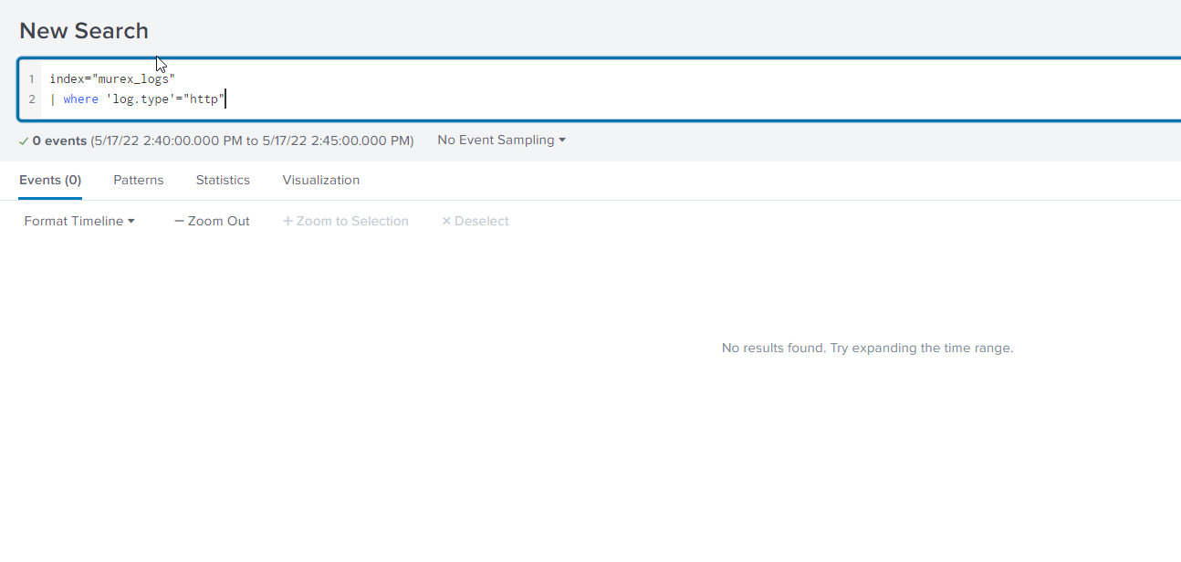Go to the Visualization tab
The width and height of the screenshot is (1181, 562).
point(321,181)
